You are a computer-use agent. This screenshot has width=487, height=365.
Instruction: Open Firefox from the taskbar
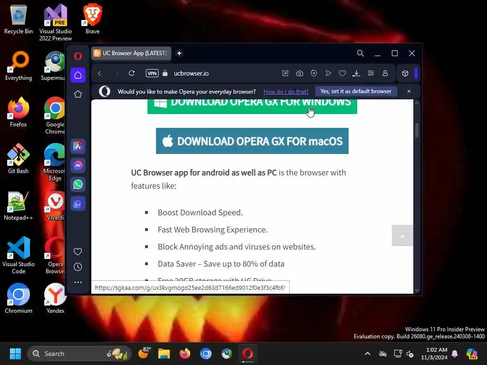pos(185,354)
